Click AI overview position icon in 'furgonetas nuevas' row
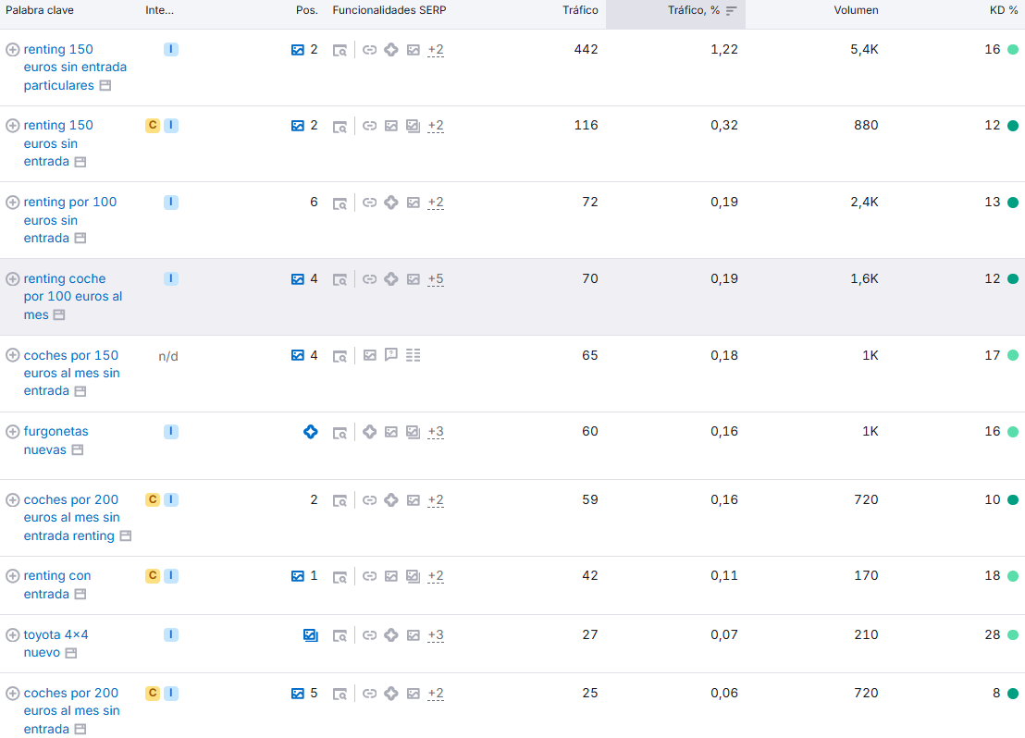This screenshot has width=1025, height=738. (x=311, y=432)
